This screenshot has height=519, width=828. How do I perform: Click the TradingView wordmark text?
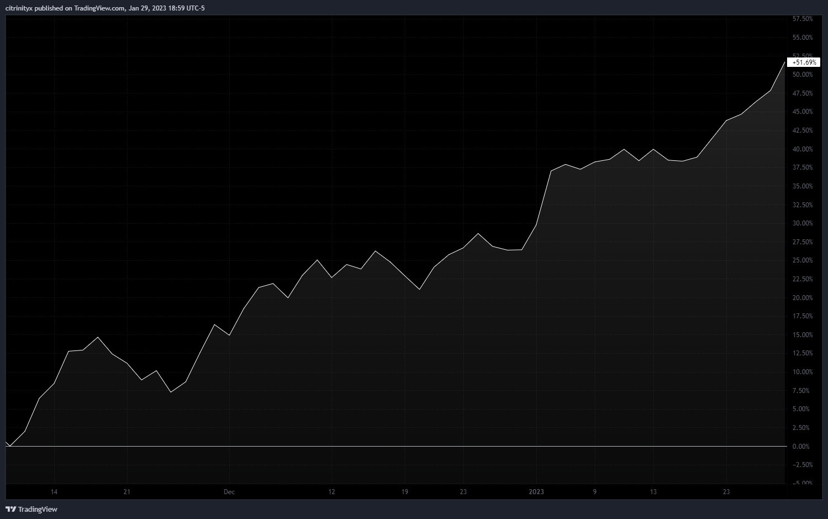pos(38,509)
